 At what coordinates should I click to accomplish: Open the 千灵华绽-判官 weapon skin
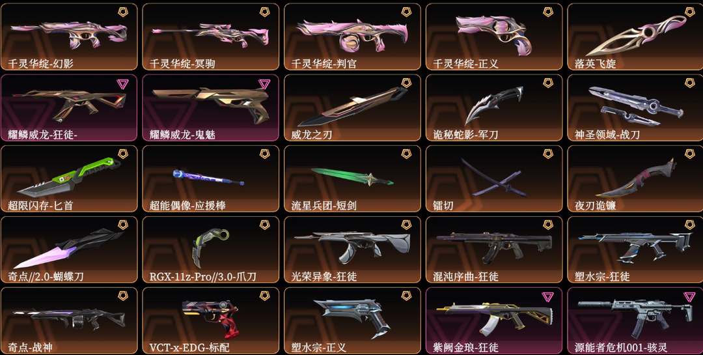click(352, 36)
